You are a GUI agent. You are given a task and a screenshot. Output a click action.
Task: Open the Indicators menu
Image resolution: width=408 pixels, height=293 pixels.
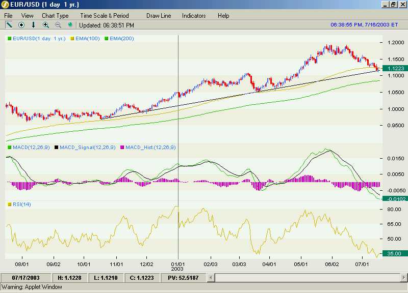click(194, 16)
